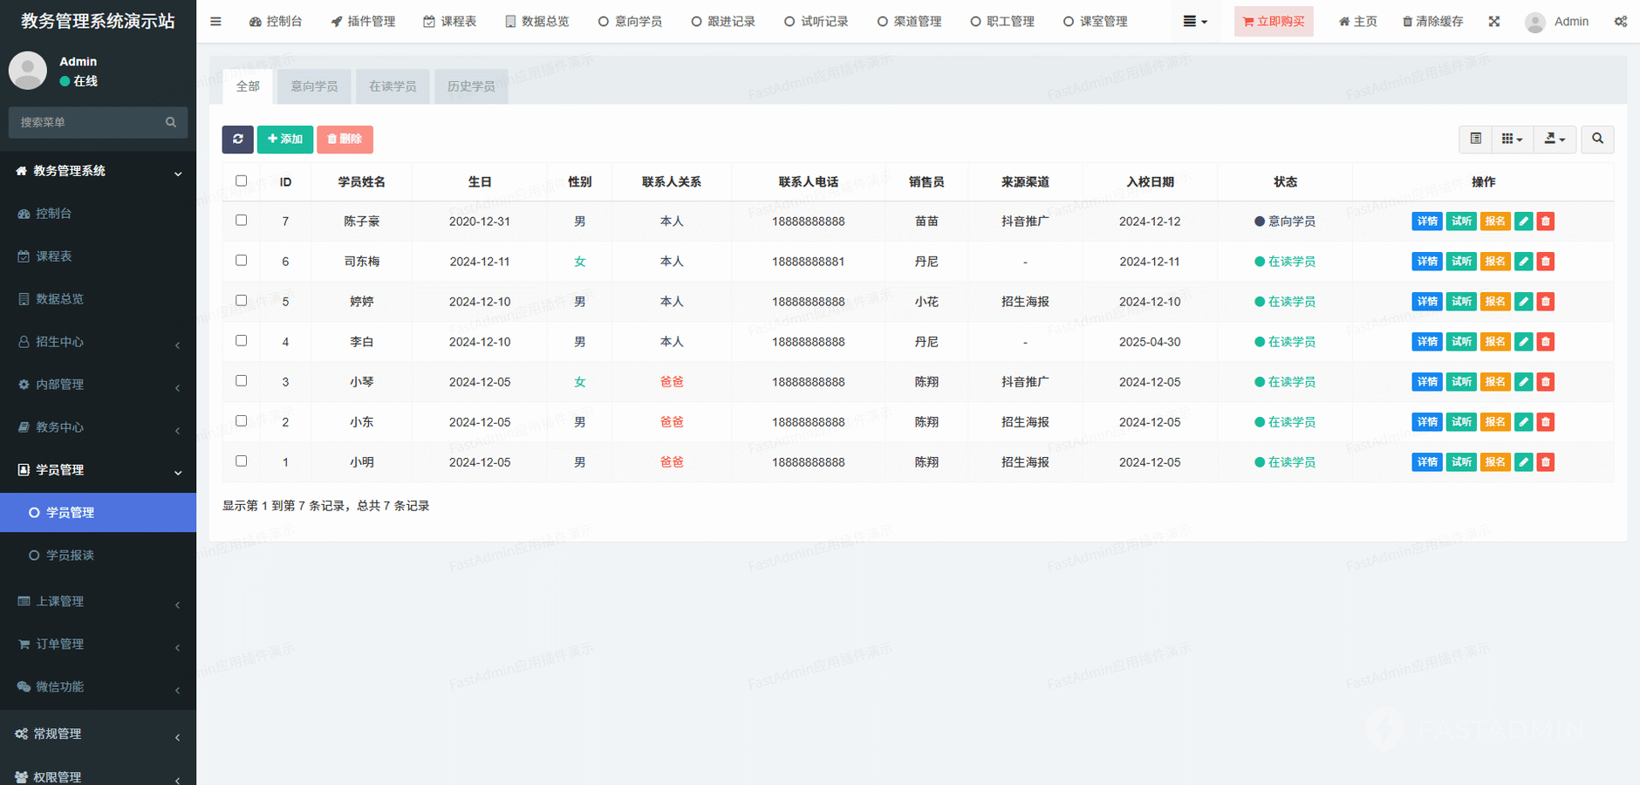Open 课程表 in the top navigation
This screenshot has height=785, width=1640.
click(450, 22)
